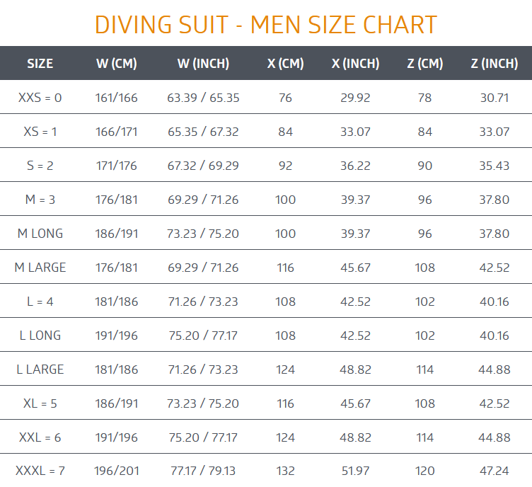This screenshot has width=532, height=487.
Task: Select the W (CM) column header
Action: pos(116,64)
